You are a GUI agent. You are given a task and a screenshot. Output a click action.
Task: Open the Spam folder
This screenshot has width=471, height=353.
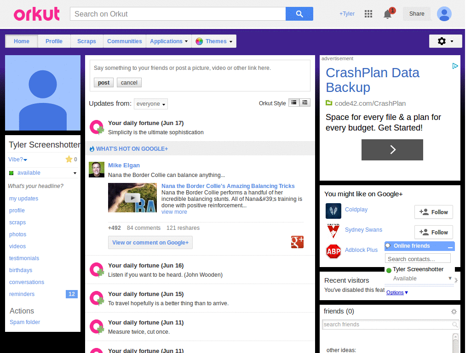point(25,322)
